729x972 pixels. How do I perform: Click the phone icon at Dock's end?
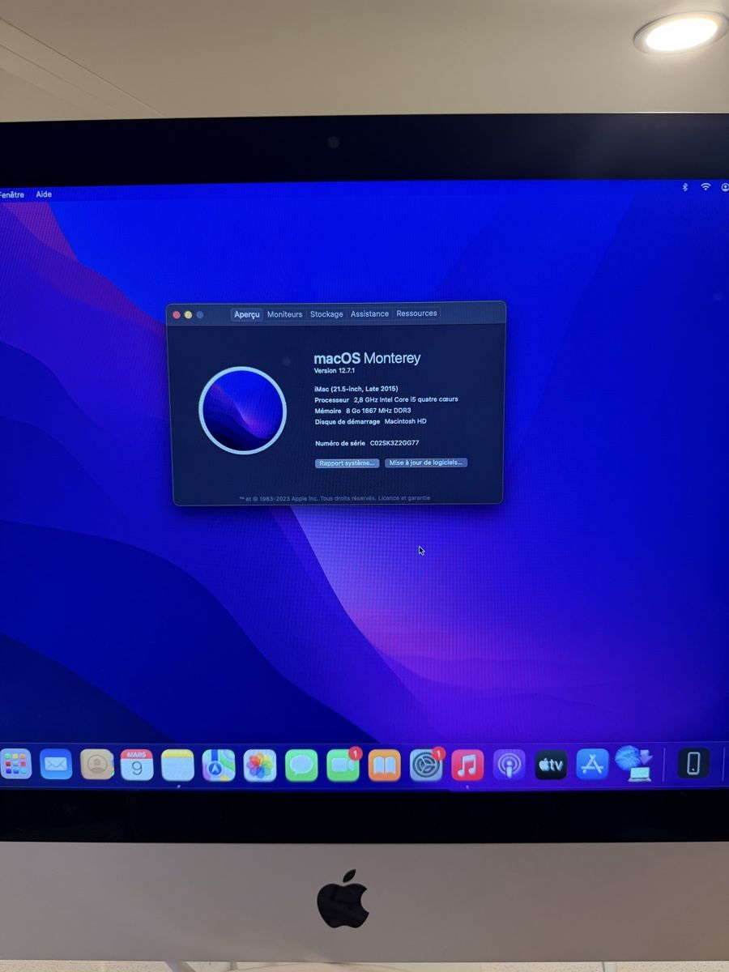tap(693, 764)
